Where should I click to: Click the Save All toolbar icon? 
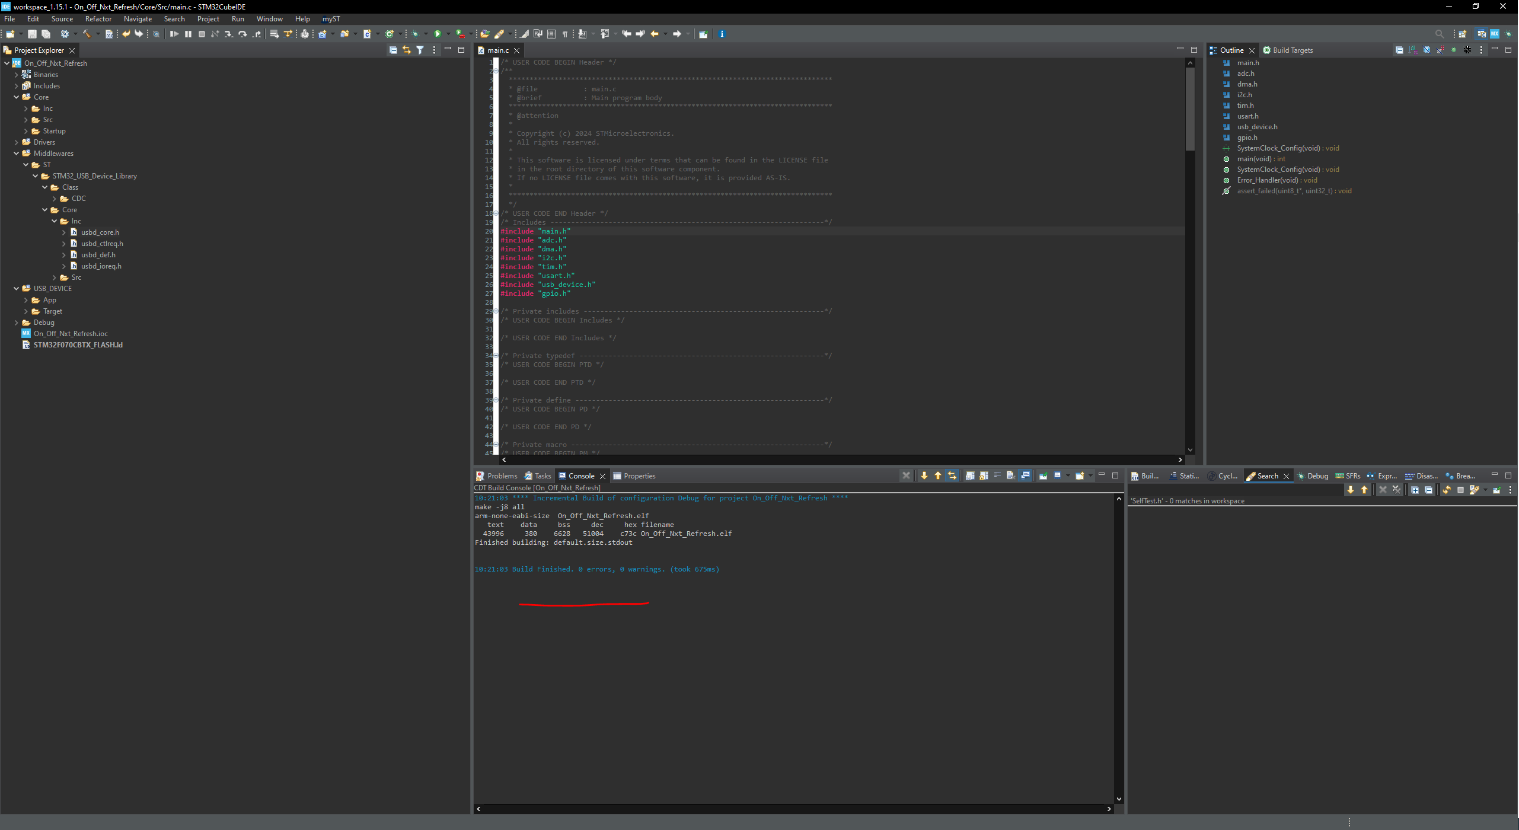click(46, 34)
